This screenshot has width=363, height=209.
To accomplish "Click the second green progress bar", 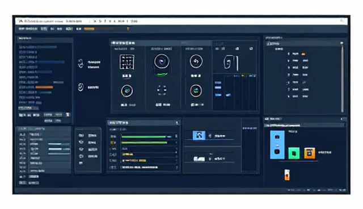I will [144, 143].
